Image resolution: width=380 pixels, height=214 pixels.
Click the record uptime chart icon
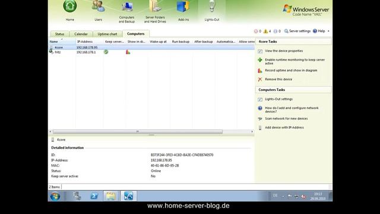(x=260, y=71)
